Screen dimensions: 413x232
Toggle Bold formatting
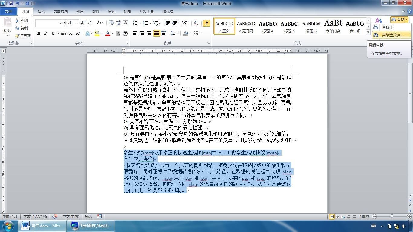[x=39, y=34]
